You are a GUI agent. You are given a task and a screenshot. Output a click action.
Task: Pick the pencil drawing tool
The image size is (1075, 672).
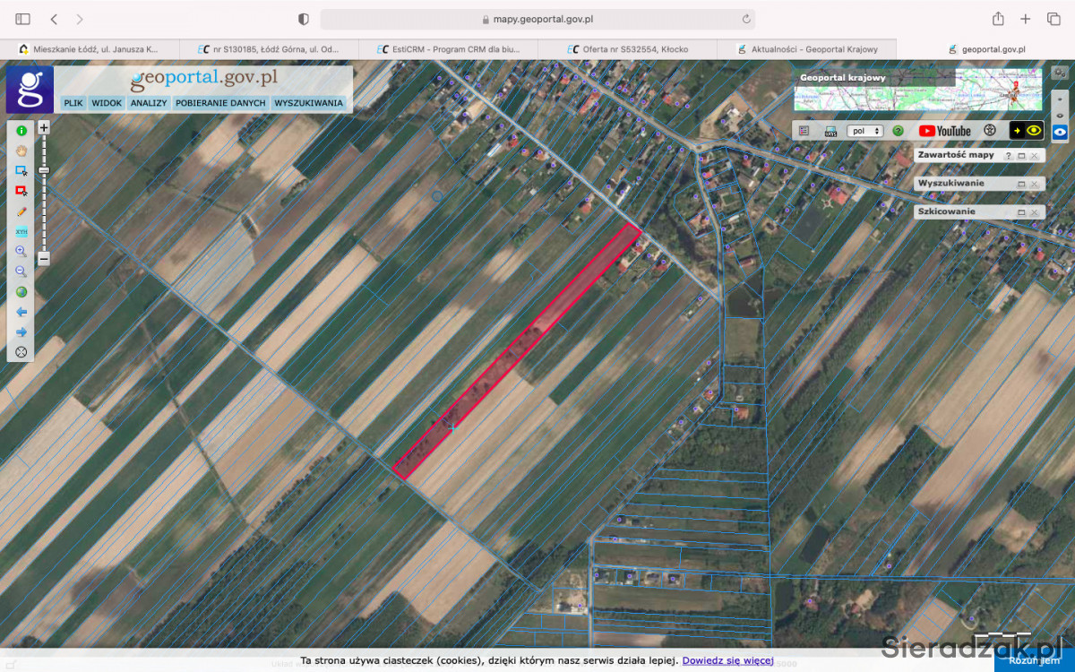point(21,211)
